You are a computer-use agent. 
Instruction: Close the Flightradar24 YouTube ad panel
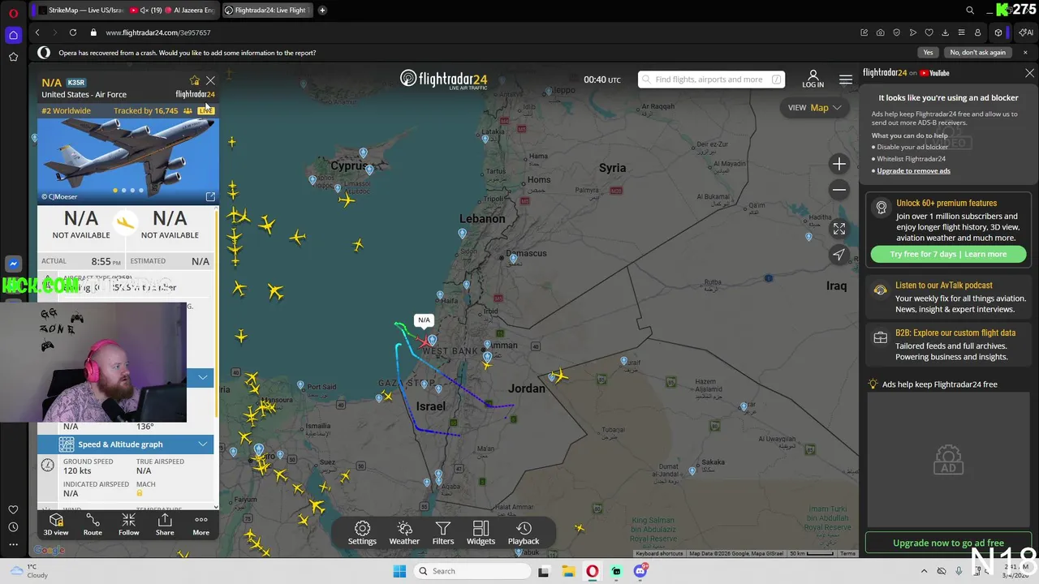click(x=1029, y=73)
